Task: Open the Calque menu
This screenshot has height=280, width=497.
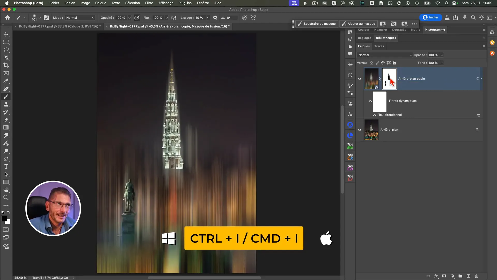Action: click(x=100, y=3)
